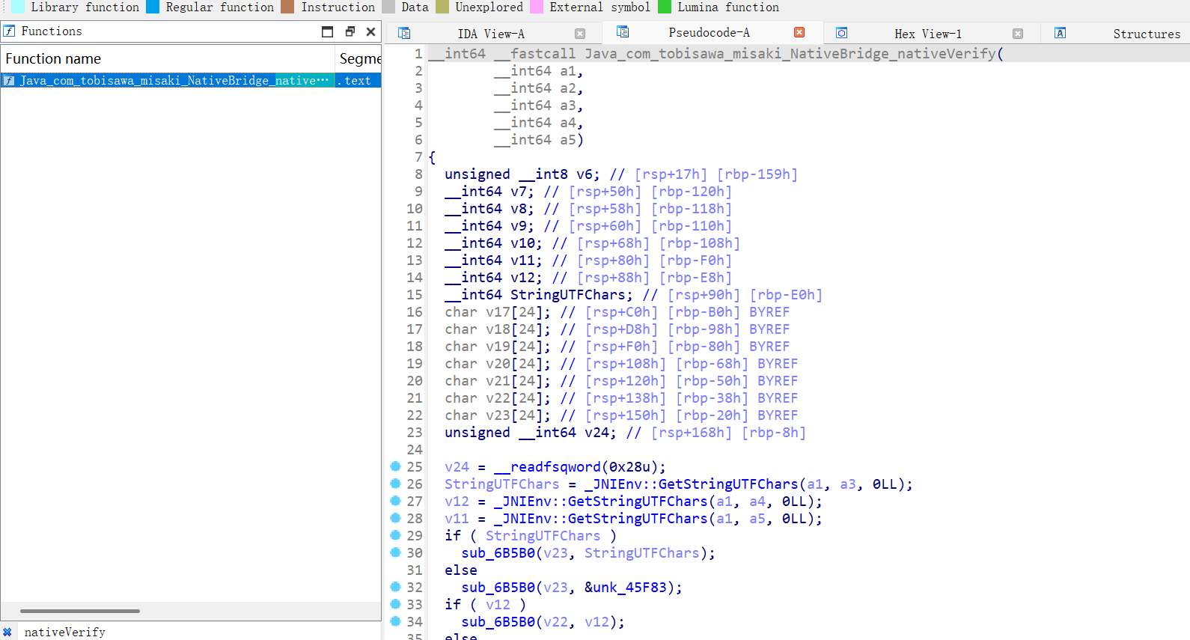Click the Functions panel window icon
Screen dimensions: 1190x640
click(x=9, y=31)
